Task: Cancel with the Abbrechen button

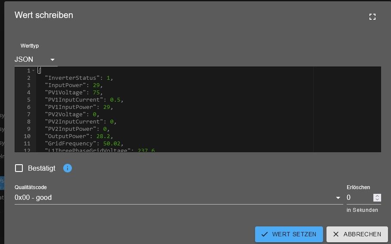Action: click(x=357, y=234)
